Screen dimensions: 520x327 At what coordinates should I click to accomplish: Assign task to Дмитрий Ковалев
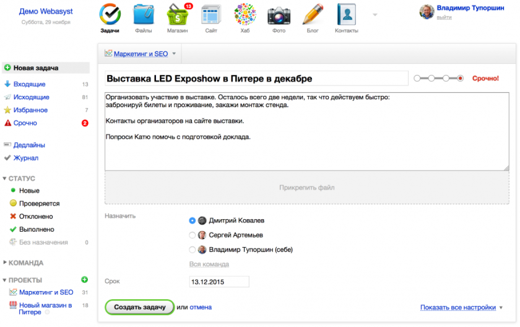point(193,220)
